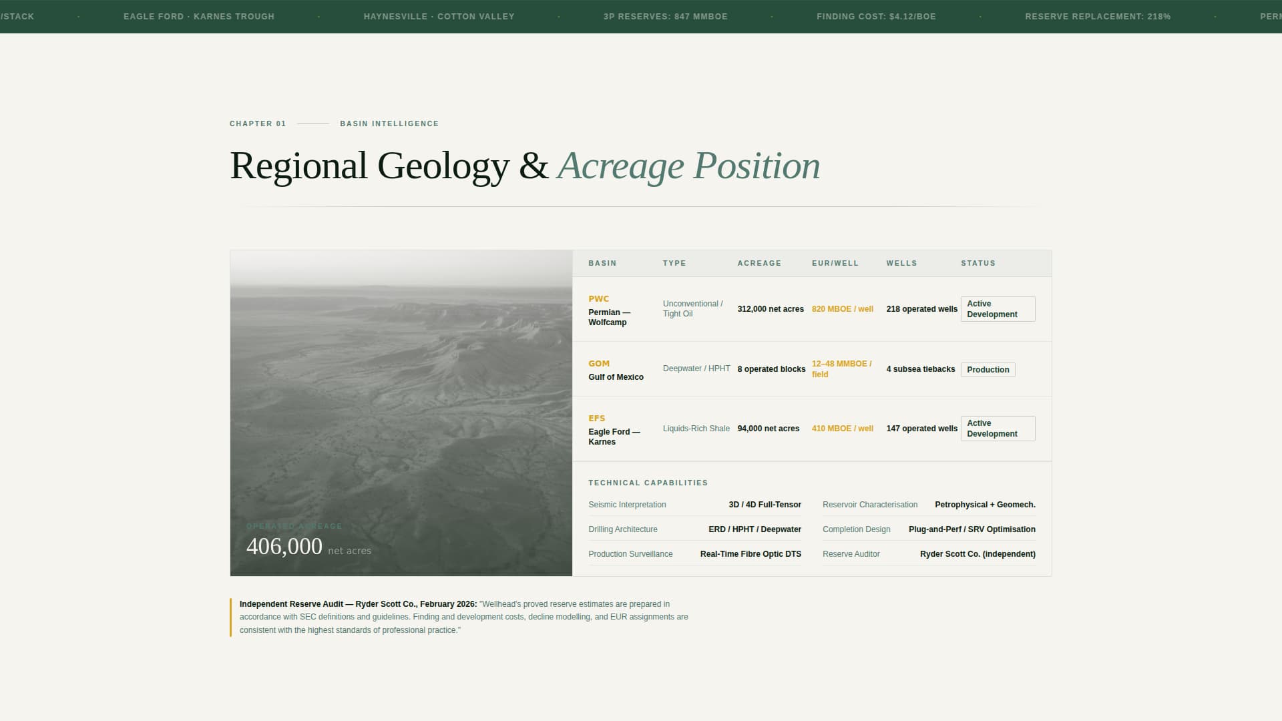This screenshot has height=721, width=1282.
Task: Click the TECHNICAL CAPABILITIES heading
Action: tap(648, 483)
